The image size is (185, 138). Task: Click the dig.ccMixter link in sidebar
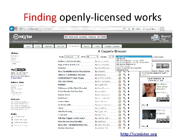pyautogui.click(x=17, y=78)
